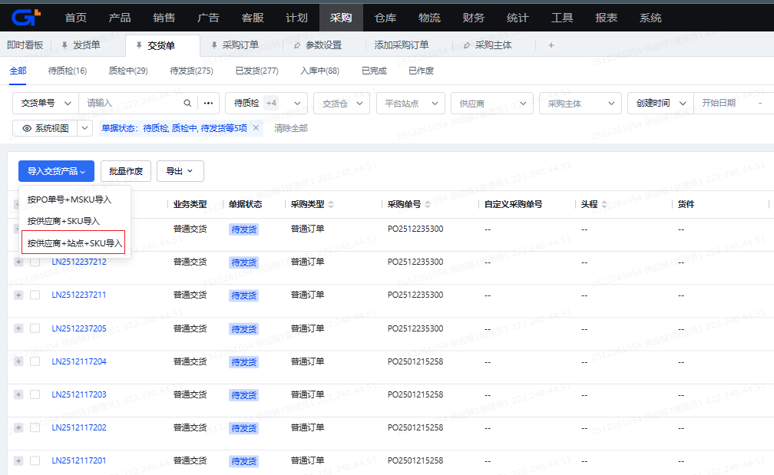Tick the checkbox for row LN2512237212
774x475 pixels.
coord(35,262)
